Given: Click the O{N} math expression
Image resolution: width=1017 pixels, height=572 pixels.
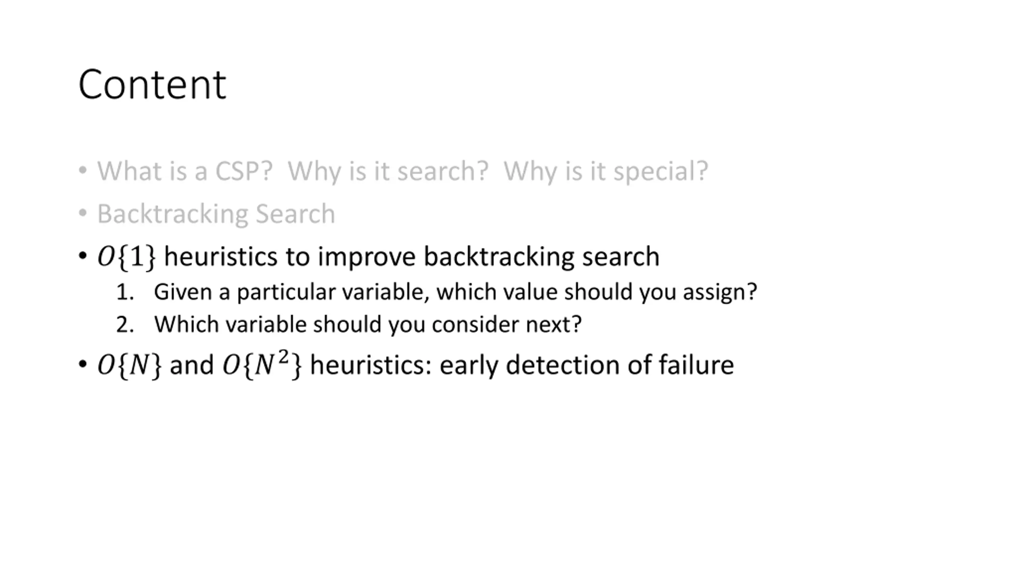Looking at the screenshot, I should point(130,365).
